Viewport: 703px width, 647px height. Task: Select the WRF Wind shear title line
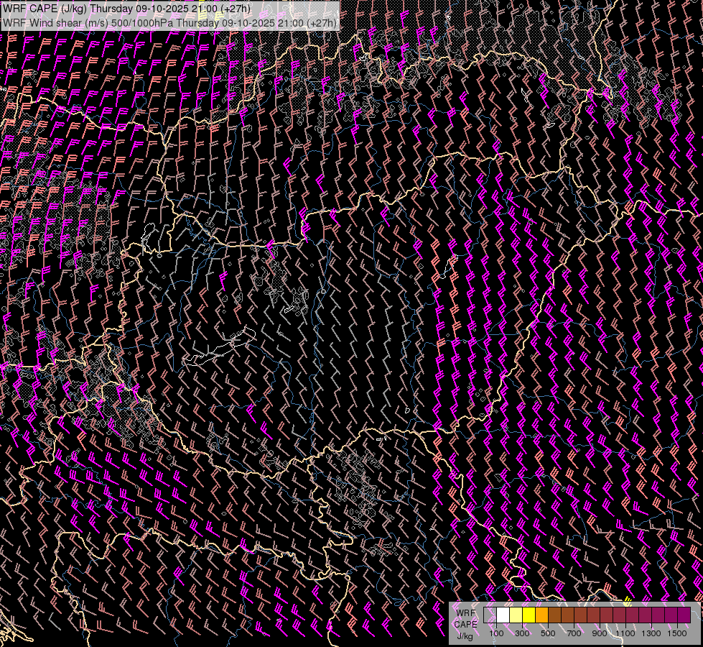tap(169, 22)
